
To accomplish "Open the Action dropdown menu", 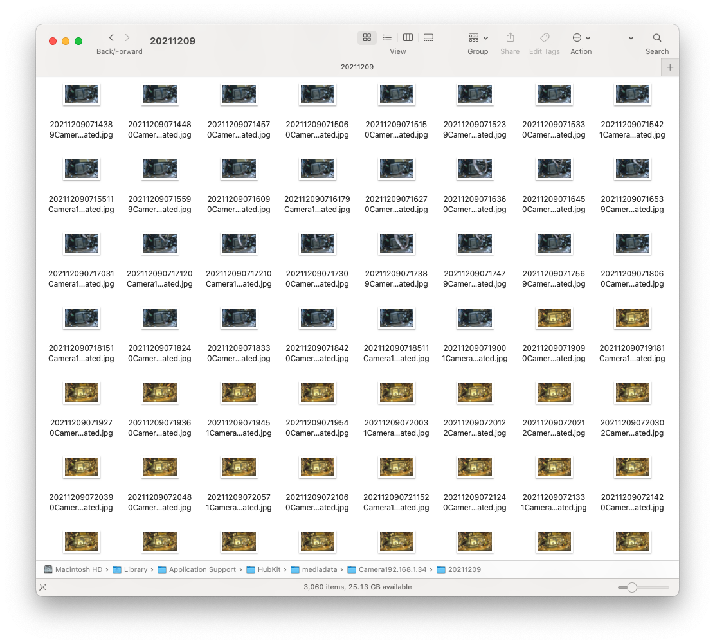I will click(579, 37).
